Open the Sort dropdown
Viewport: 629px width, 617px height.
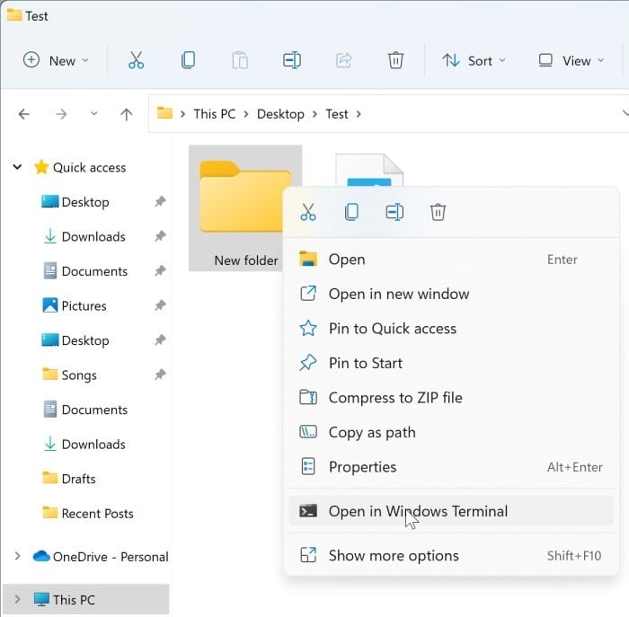474,60
